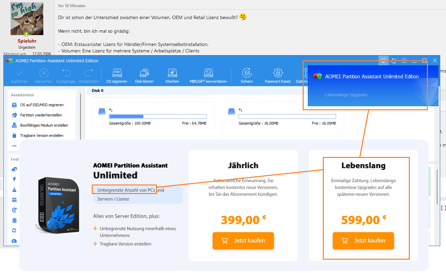This screenshot has width=446, height=273.
Task: Open the hamburger menu in AOMEI title bar
Action: tap(404, 61)
